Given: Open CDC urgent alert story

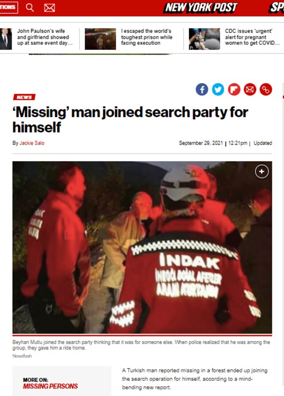Looking at the screenshot, I should click(x=252, y=37).
